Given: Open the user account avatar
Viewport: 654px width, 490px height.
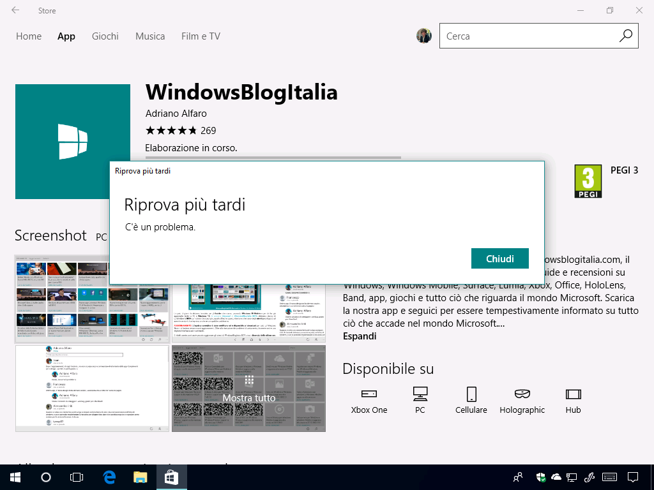Looking at the screenshot, I should click(x=424, y=36).
